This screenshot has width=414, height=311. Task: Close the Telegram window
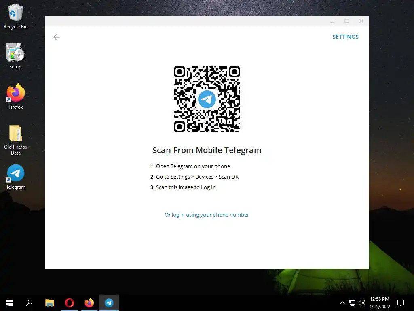[361, 21]
